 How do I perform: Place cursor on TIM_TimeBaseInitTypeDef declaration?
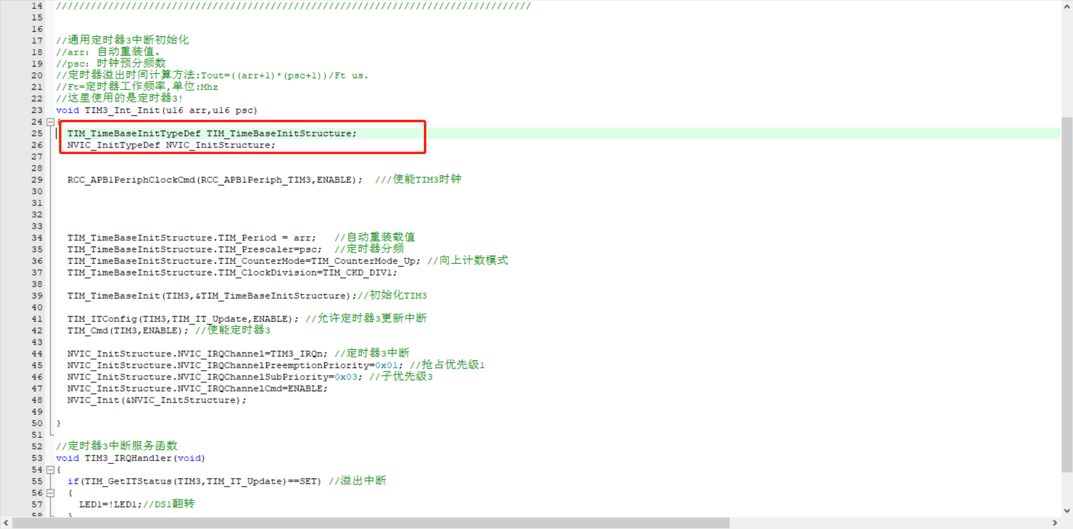(133, 133)
